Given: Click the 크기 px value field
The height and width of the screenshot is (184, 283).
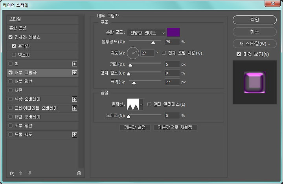Looking at the screenshot, I should point(172,82).
